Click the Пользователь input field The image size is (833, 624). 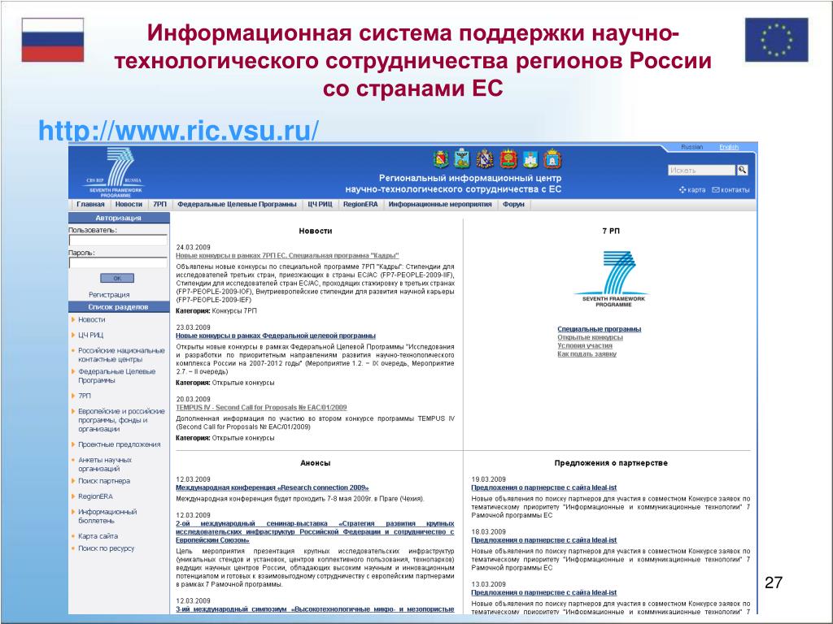pos(118,240)
